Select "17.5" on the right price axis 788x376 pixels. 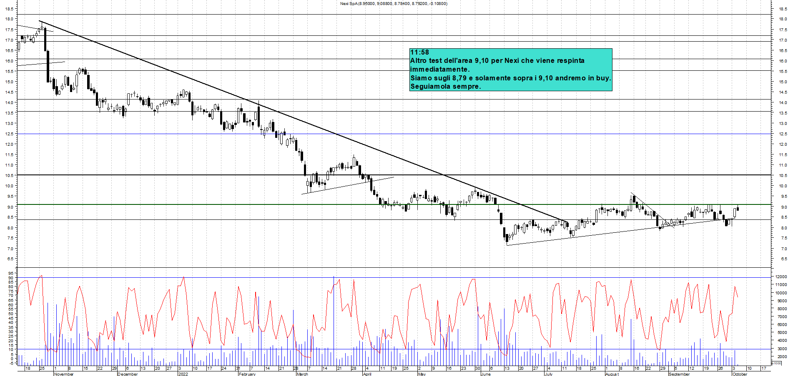[x=783, y=30]
